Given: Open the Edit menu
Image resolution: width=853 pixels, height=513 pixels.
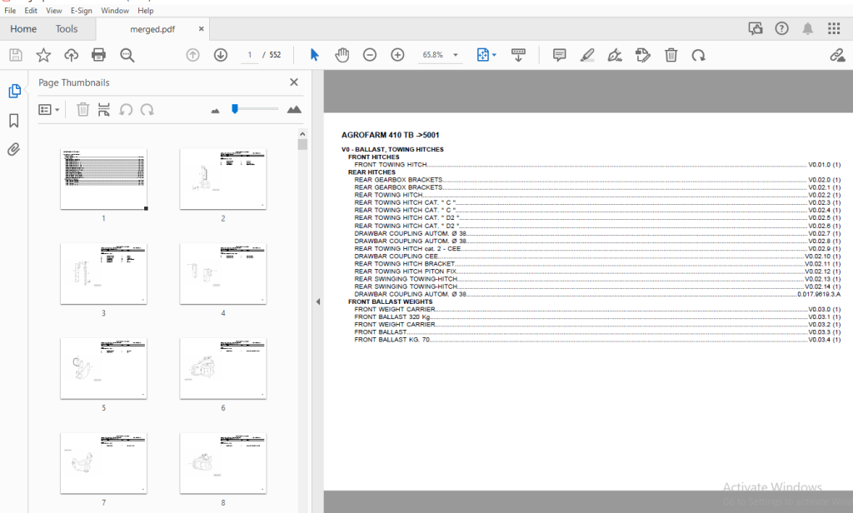Looking at the screenshot, I should pyautogui.click(x=31, y=10).
